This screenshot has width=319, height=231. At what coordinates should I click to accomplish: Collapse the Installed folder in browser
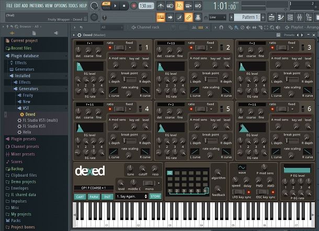36,76
